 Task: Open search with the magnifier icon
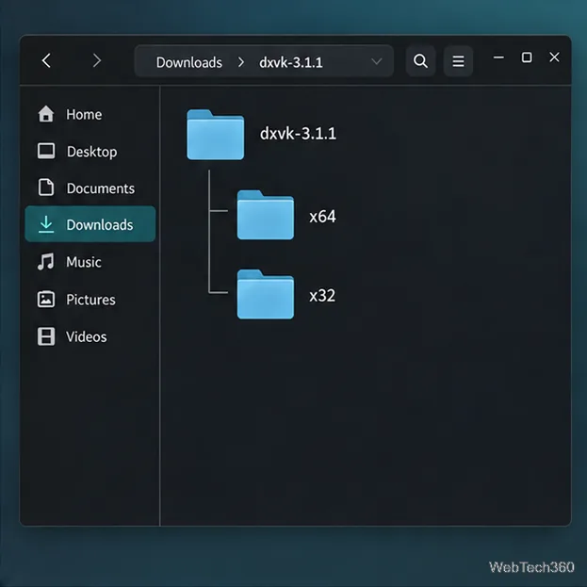(x=420, y=60)
